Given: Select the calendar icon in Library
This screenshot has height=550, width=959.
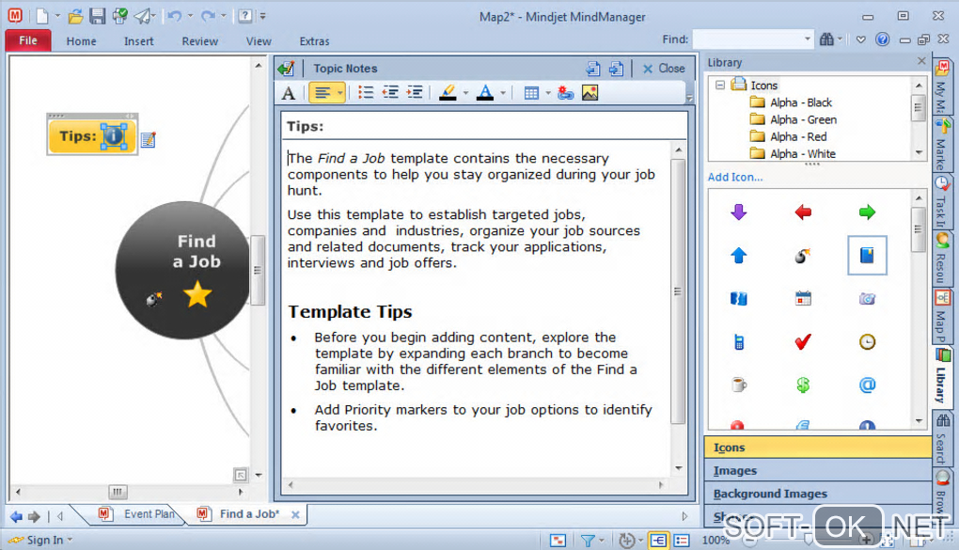Looking at the screenshot, I should click(x=803, y=299).
